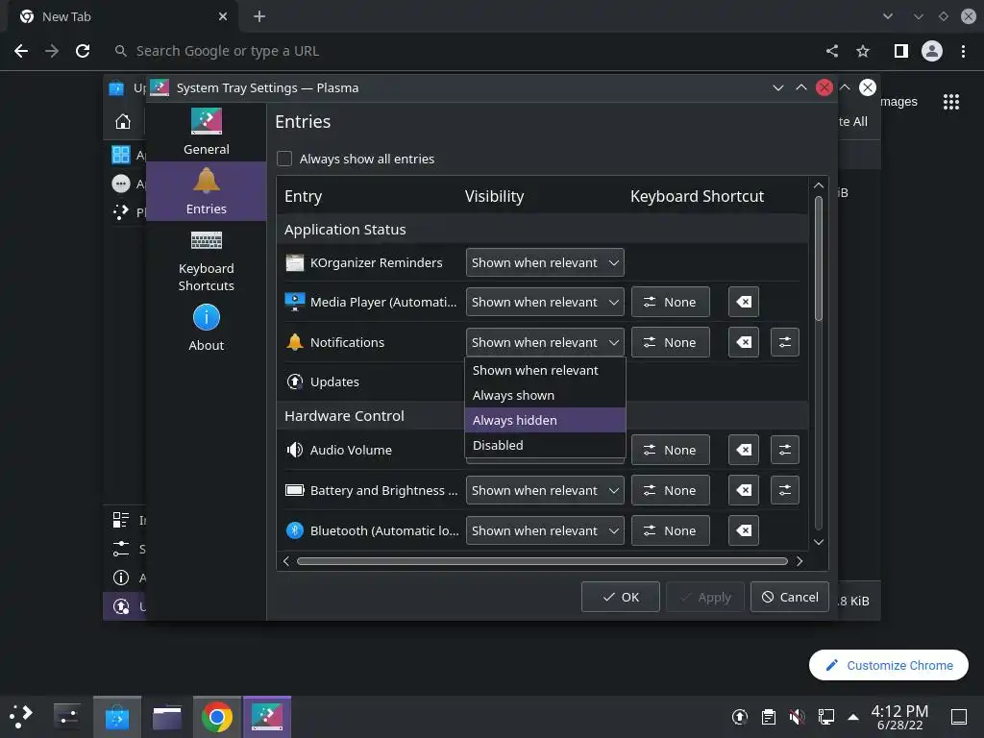Open KOrganizer Reminders visibility dropdown
The height and width of the screenshot is (738, 984).
click(x=545, y=262)
